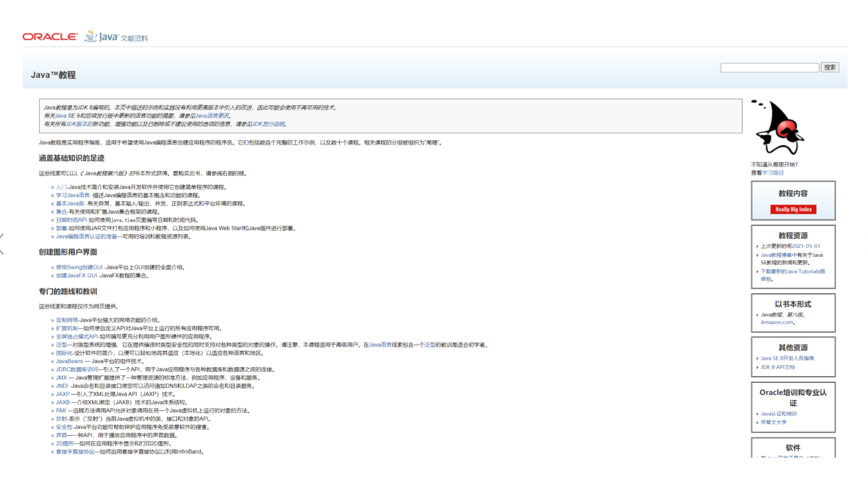This screenshot has height=478, width=868.
Task: Click the Oracle培训和专业认证 heading
Action: point(793,398)
